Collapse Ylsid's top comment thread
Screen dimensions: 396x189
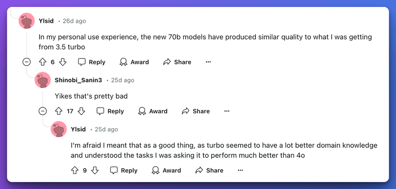(27, 62)
